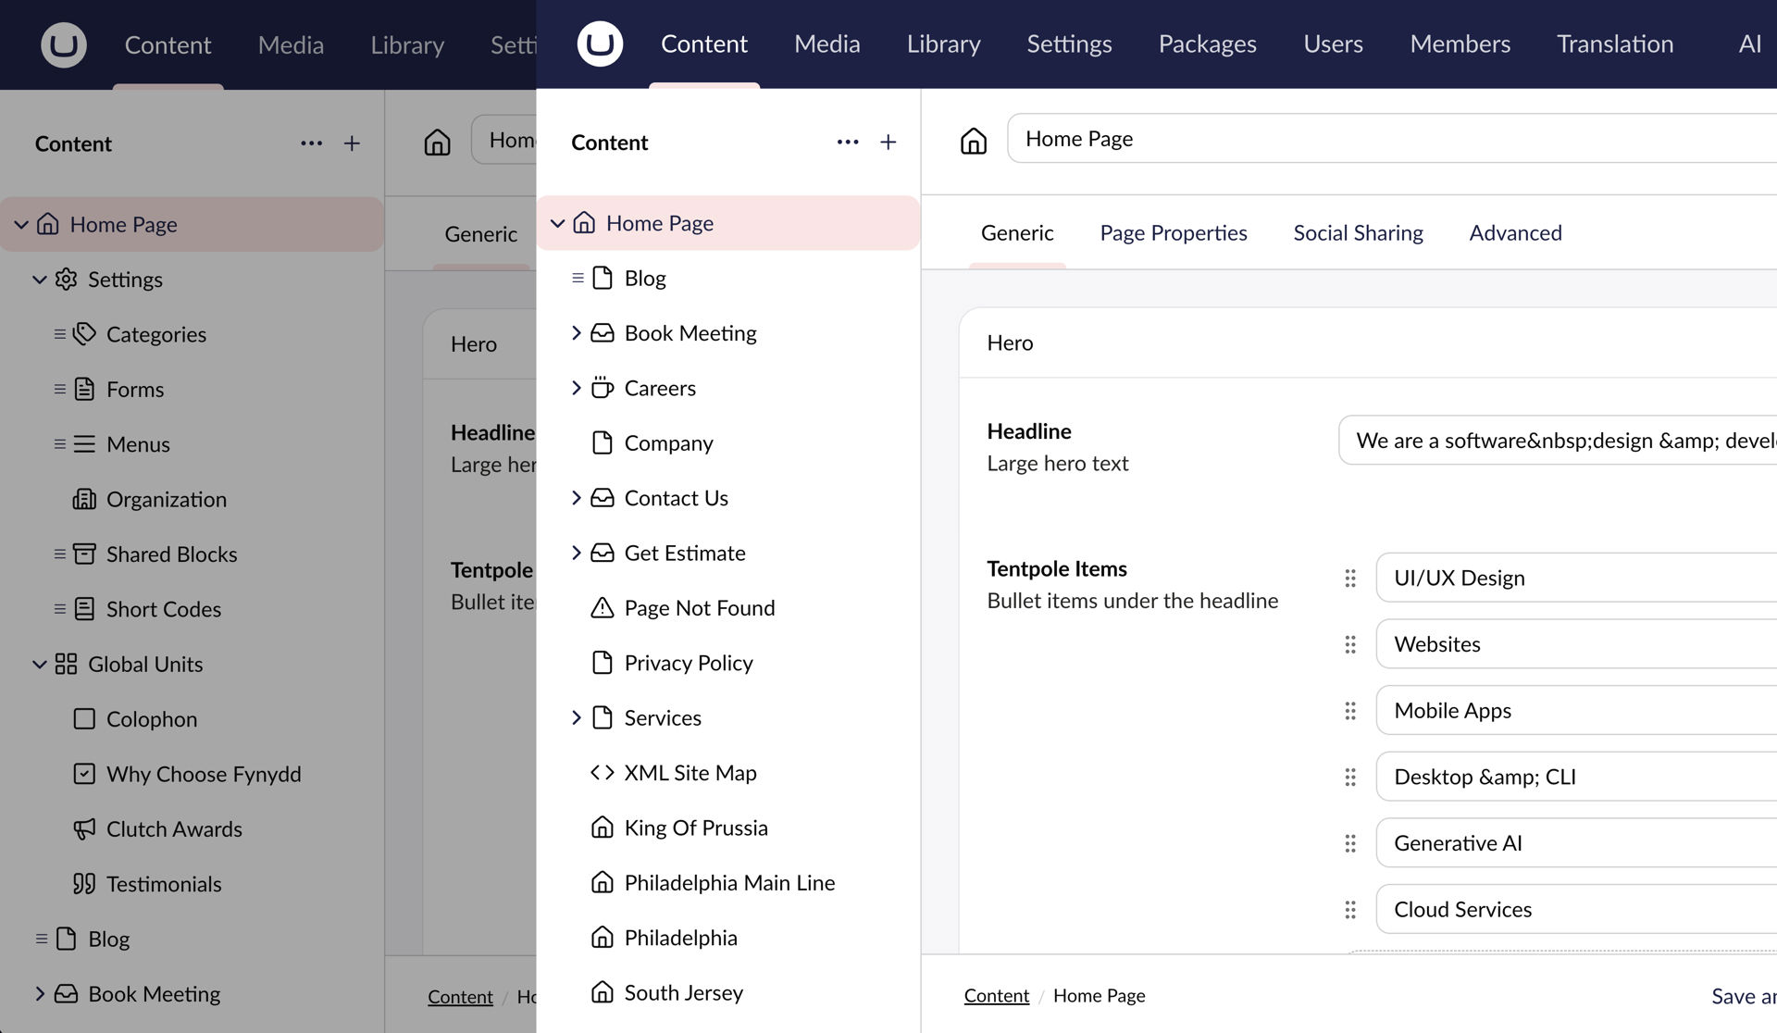Click the drag handle next to Mobile Apps

1350,711
